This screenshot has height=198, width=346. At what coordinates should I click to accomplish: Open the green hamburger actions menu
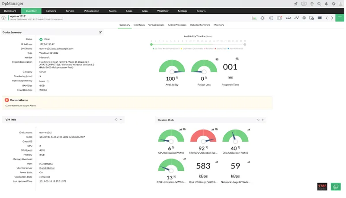[x=340, y=18]
